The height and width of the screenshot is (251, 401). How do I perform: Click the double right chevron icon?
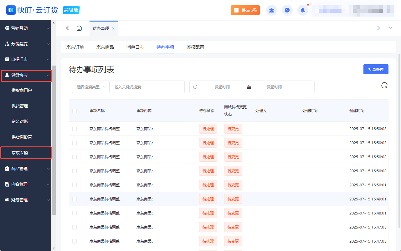pyautogui.click(x=378, y=28)
